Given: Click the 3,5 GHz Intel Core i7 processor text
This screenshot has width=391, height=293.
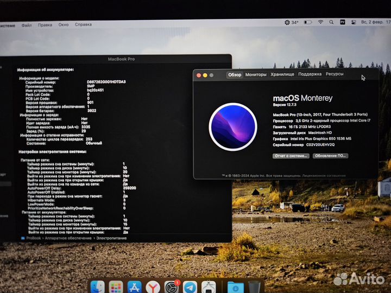Looking at the screenshot, I should (x=333, y=120).
